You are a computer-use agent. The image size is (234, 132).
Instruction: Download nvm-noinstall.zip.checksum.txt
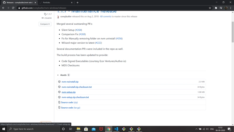click(77, 87)
